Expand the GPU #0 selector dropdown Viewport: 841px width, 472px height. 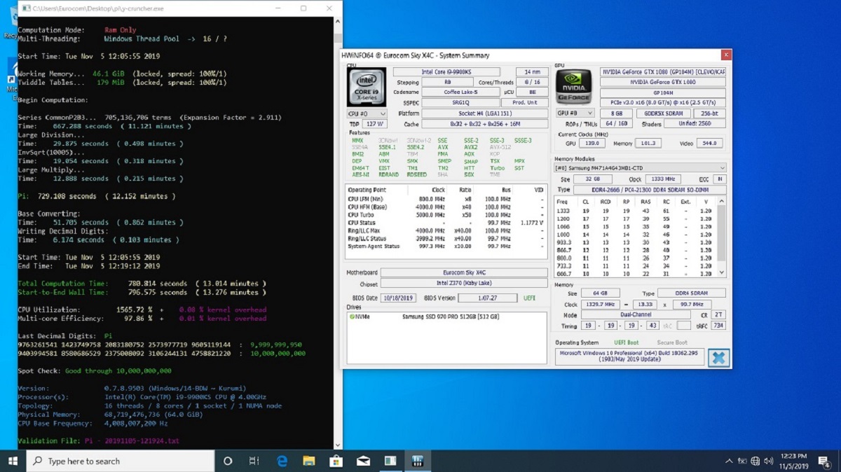[x=575, y=113]
